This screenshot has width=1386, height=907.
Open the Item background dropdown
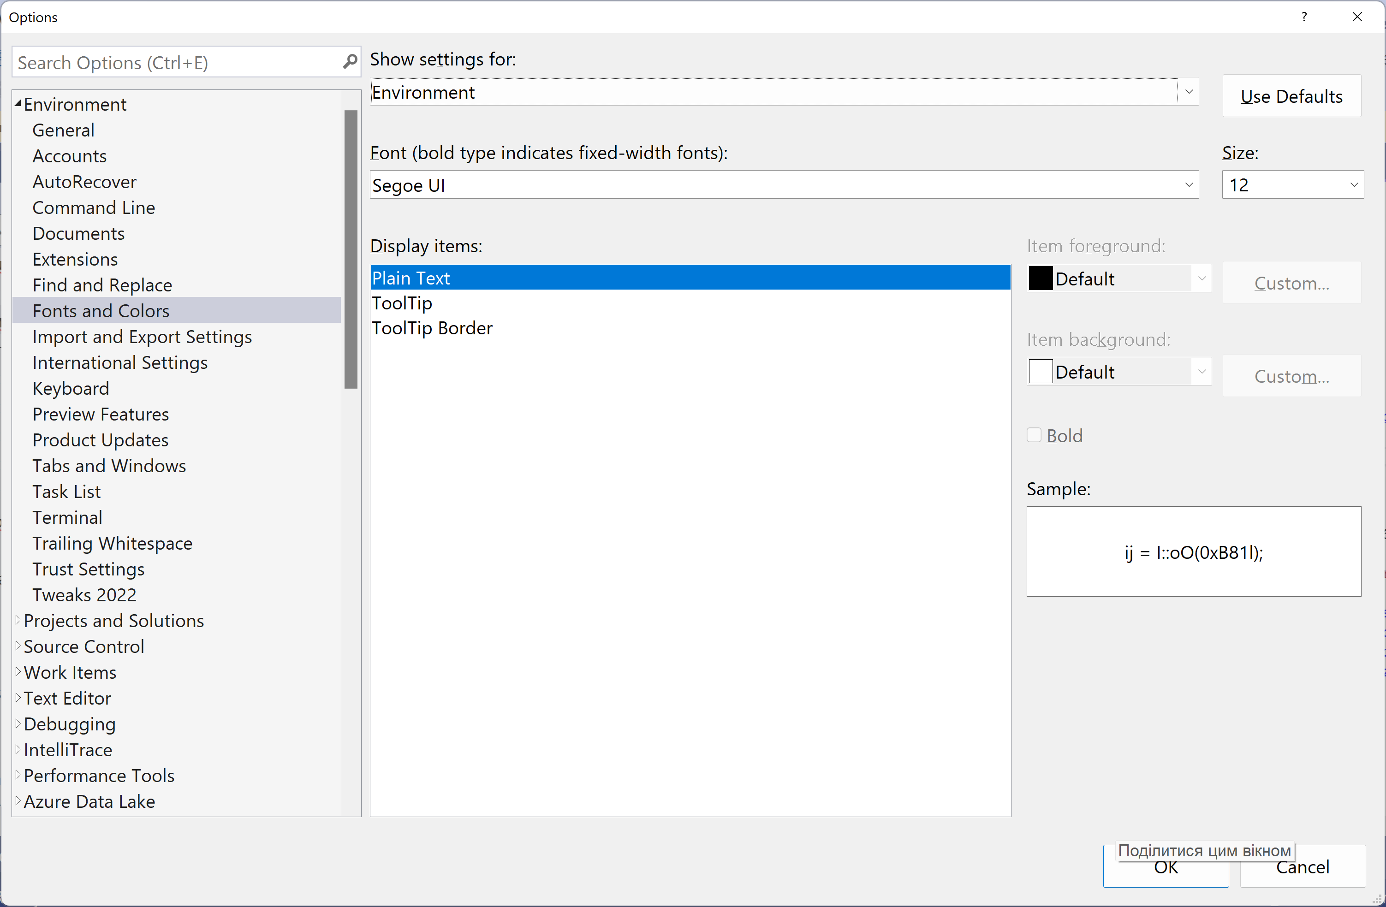1202,371
